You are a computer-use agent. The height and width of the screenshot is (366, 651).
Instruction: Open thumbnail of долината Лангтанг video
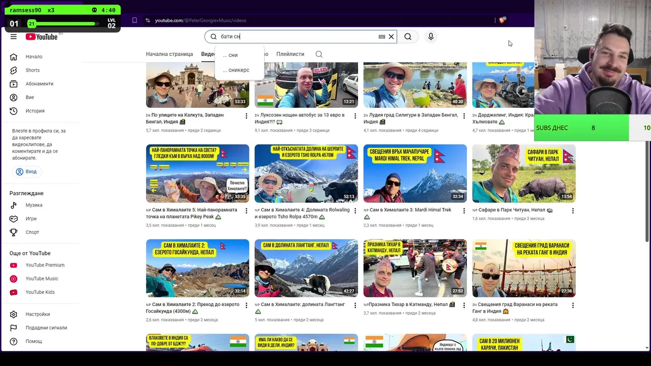[306, 268]
